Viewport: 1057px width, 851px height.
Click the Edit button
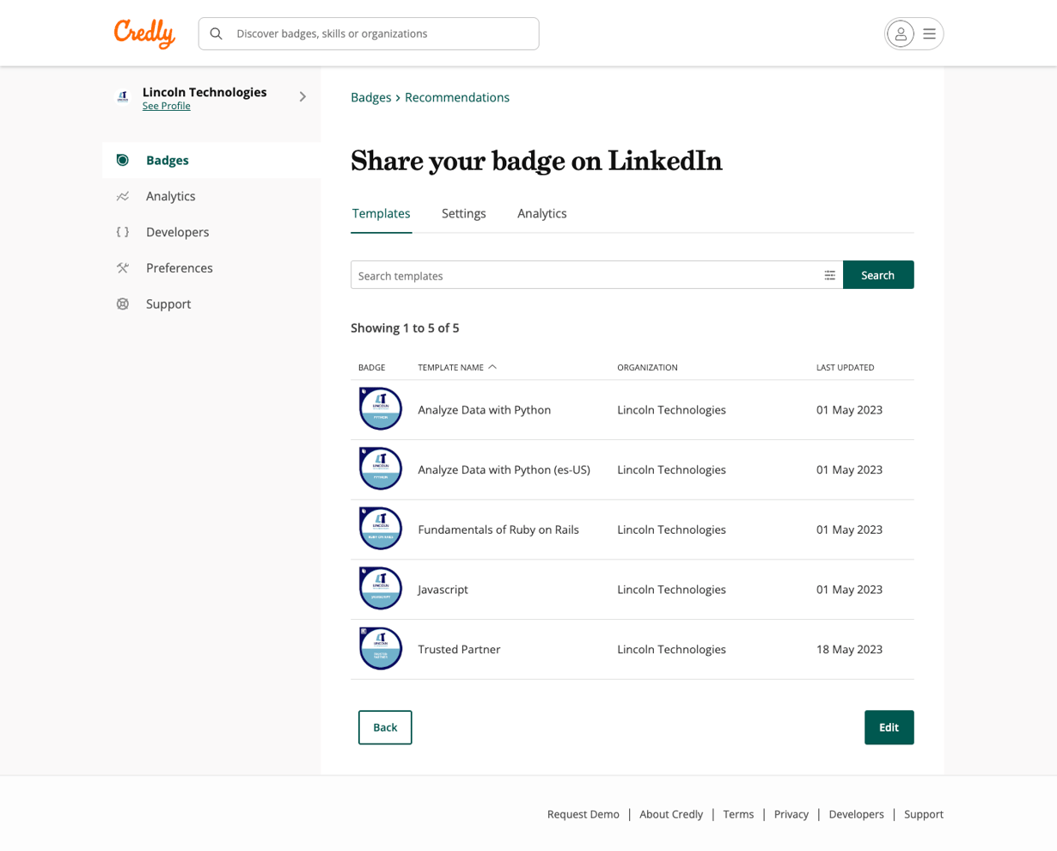[x=889, y=727]
